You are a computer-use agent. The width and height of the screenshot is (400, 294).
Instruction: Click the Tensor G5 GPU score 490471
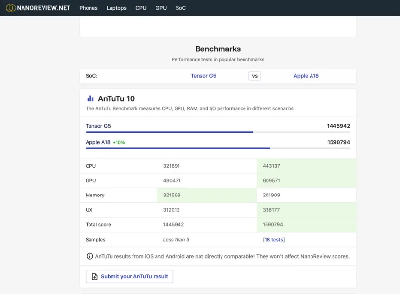pos(172,180)
